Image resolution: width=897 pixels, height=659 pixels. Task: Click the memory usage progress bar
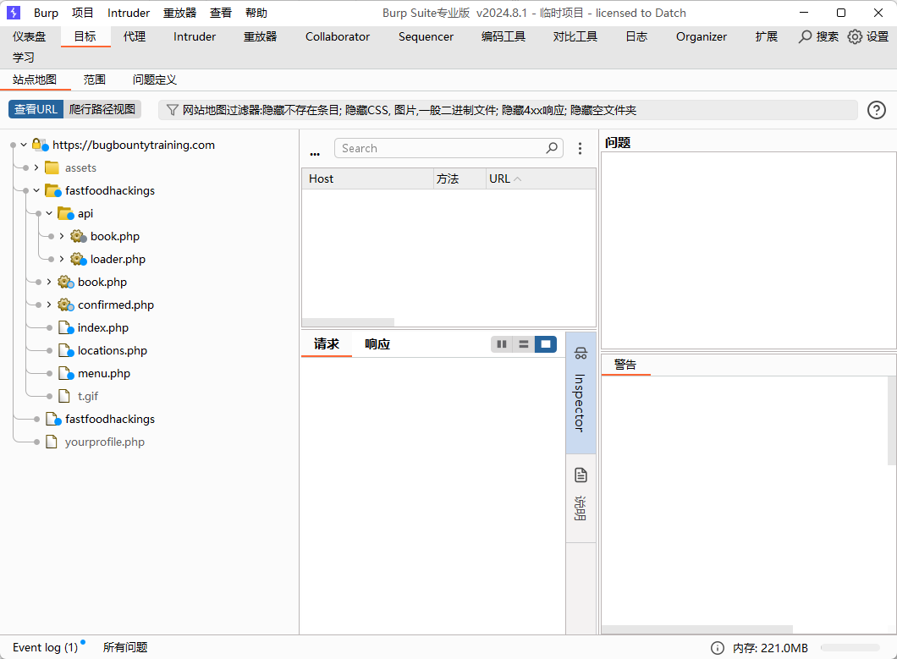coord(850,647)
